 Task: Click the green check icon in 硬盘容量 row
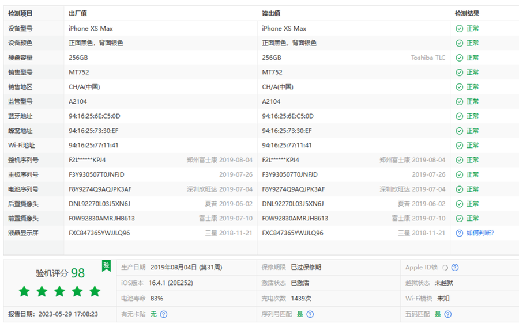pos(460,58)
